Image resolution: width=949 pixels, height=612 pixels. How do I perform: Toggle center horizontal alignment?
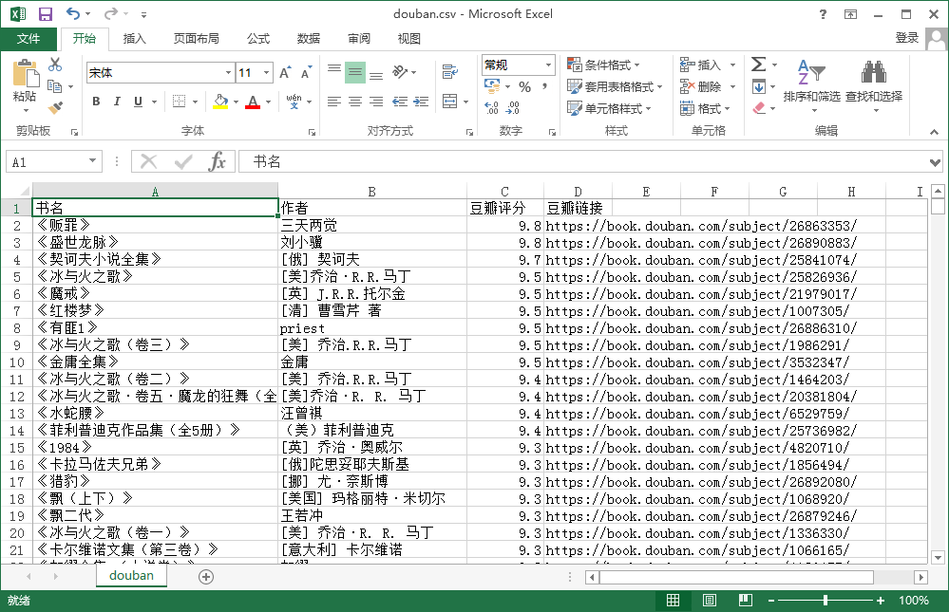(355, 102)
